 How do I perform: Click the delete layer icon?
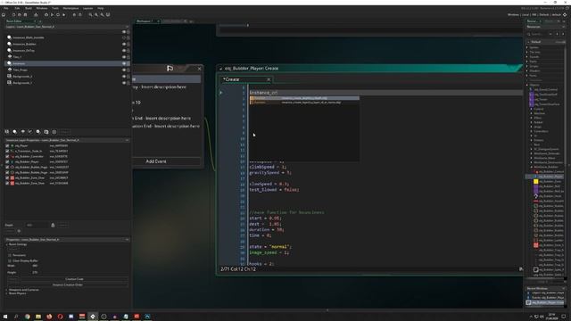(54, 132)
